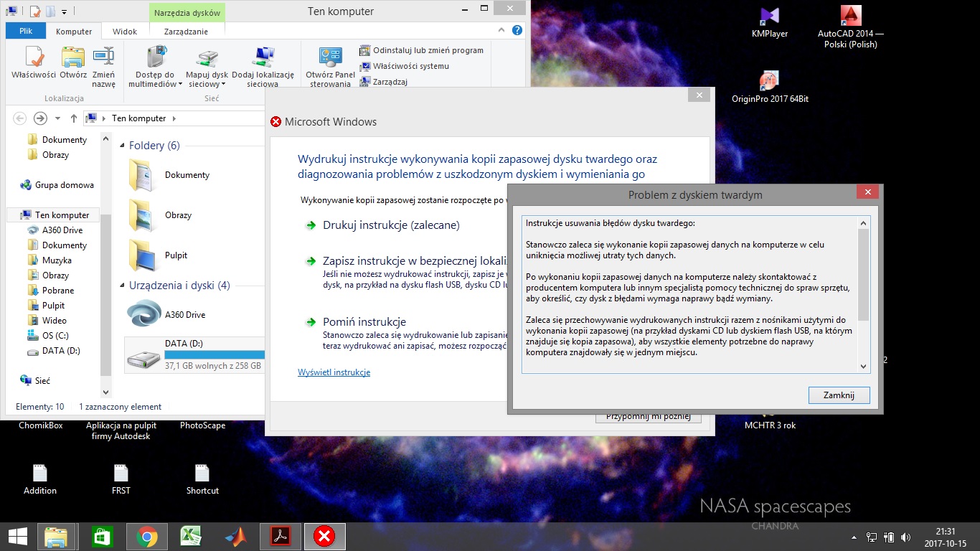Open the recent locations dropdown arrow
Image resolution: width=980 pixels, height=551 pixels.
click(x=56, y=118)
